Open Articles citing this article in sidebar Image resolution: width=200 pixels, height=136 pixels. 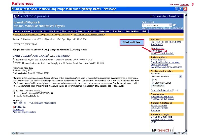tap(162, 53)
